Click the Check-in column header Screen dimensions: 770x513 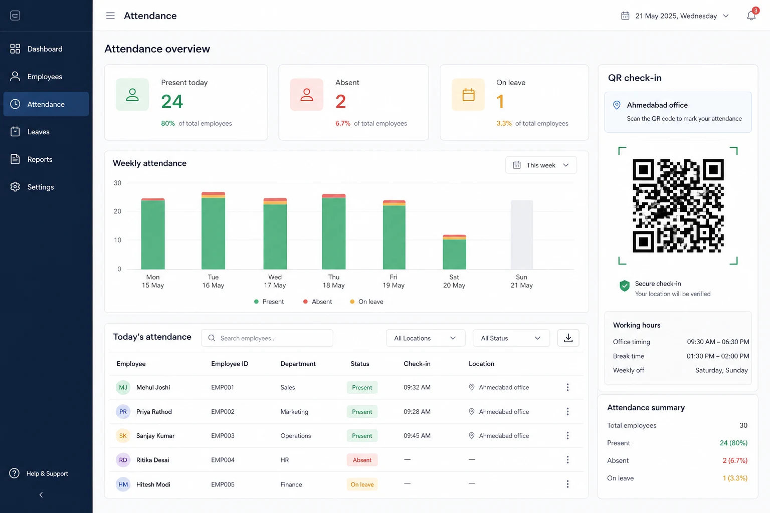click(417, 364)
